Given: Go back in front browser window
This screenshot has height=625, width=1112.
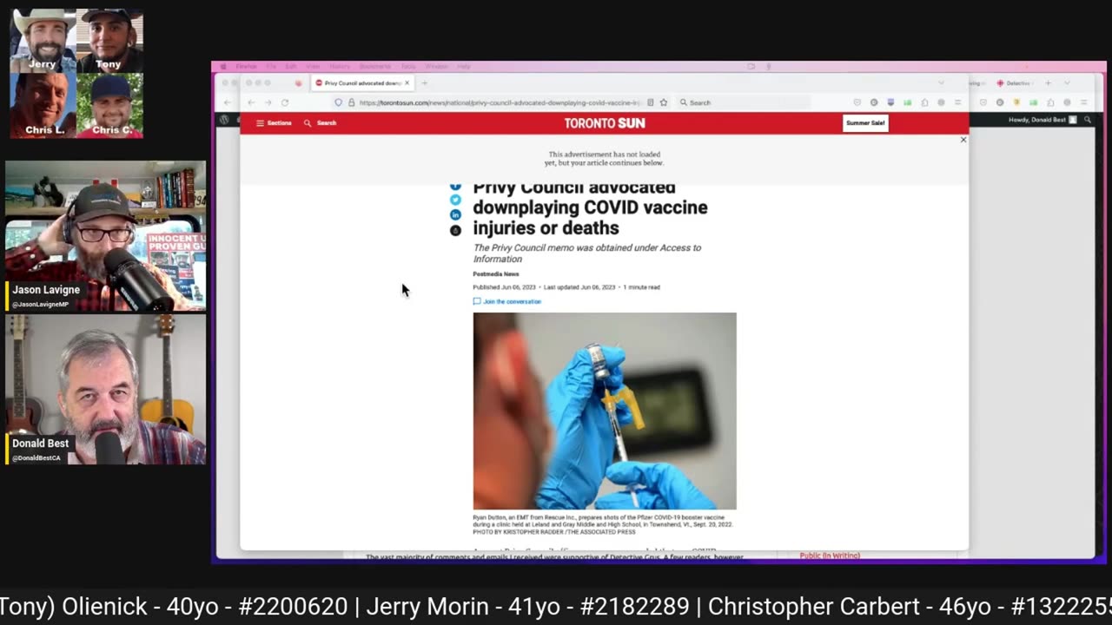Looking at the screenshot, I should click(x=252, y=102).
